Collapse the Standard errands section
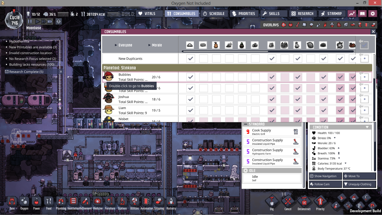The image size is (382, 215). pyautogui.click(x=246, y=124)
